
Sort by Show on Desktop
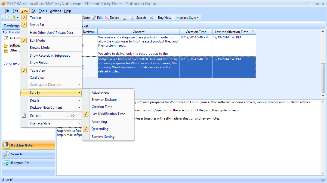tap(108, 100)
